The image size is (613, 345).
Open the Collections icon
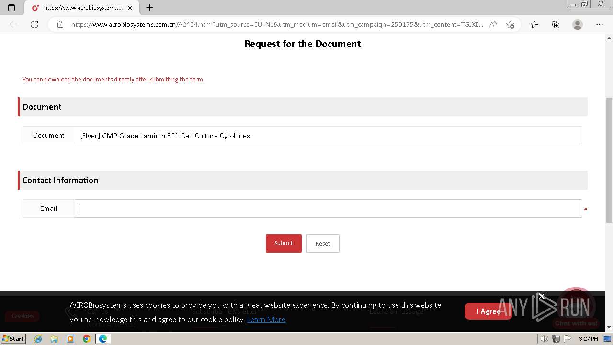coord(556,24)
